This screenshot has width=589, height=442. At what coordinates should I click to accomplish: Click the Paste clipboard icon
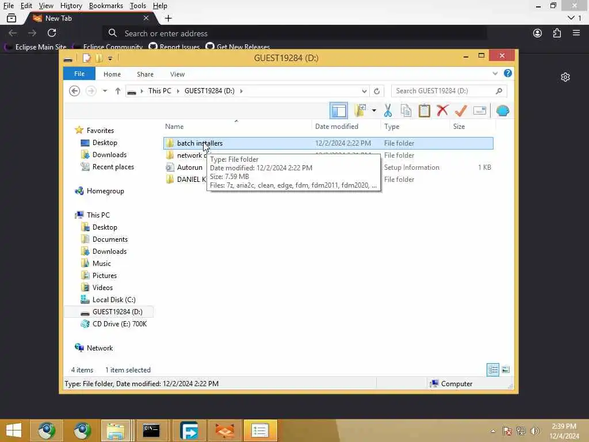click(424, 111)
